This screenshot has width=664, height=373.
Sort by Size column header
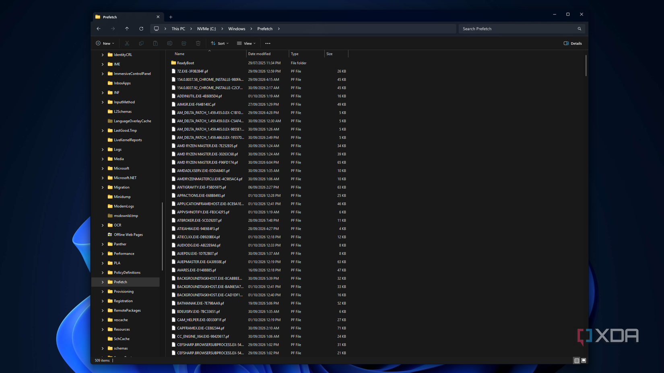click(336, 53)
